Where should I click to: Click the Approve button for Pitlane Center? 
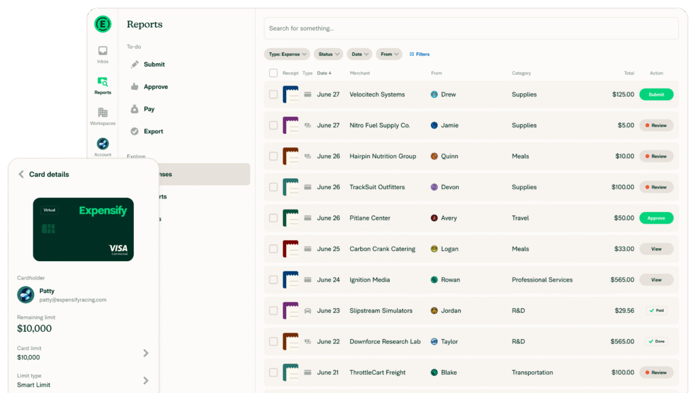(x=656, y=218)
